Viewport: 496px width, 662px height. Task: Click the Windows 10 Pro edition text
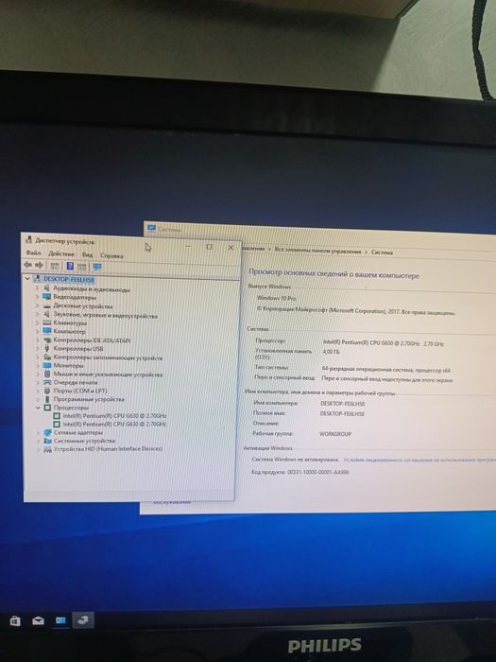[x=277, y=298]
